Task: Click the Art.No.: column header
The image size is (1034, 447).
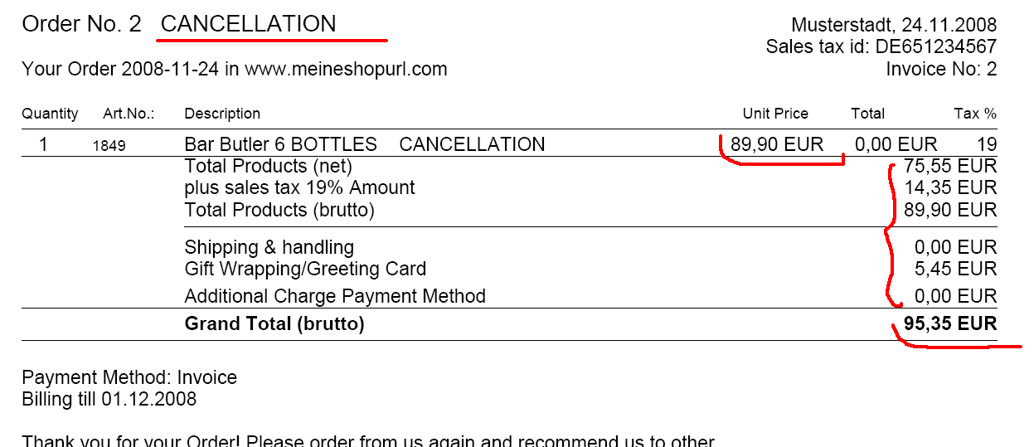Action: [x=129, y=114]
